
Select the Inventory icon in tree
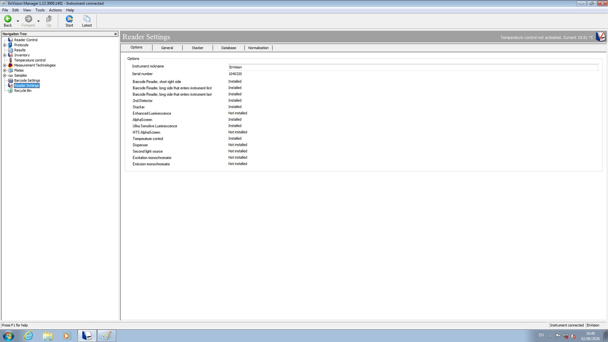coord(10,55)
